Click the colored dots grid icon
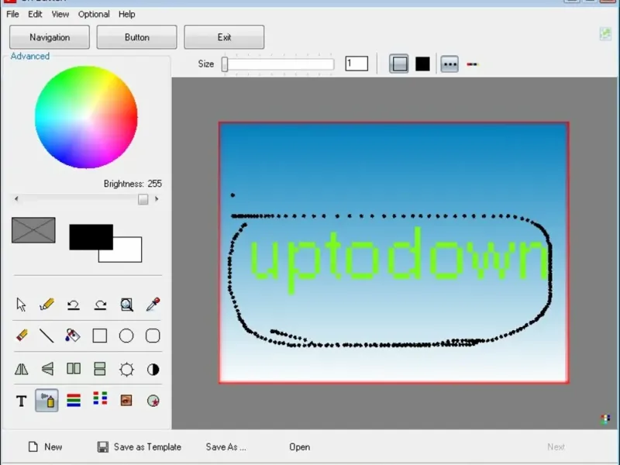 [x=100, y=398]
